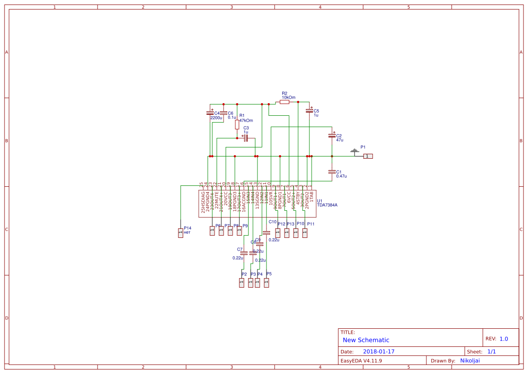Select capacitor C1 0.47u symbol
Image resolution: width=528 pixels, height=374 pixels.
pos(332,172)
